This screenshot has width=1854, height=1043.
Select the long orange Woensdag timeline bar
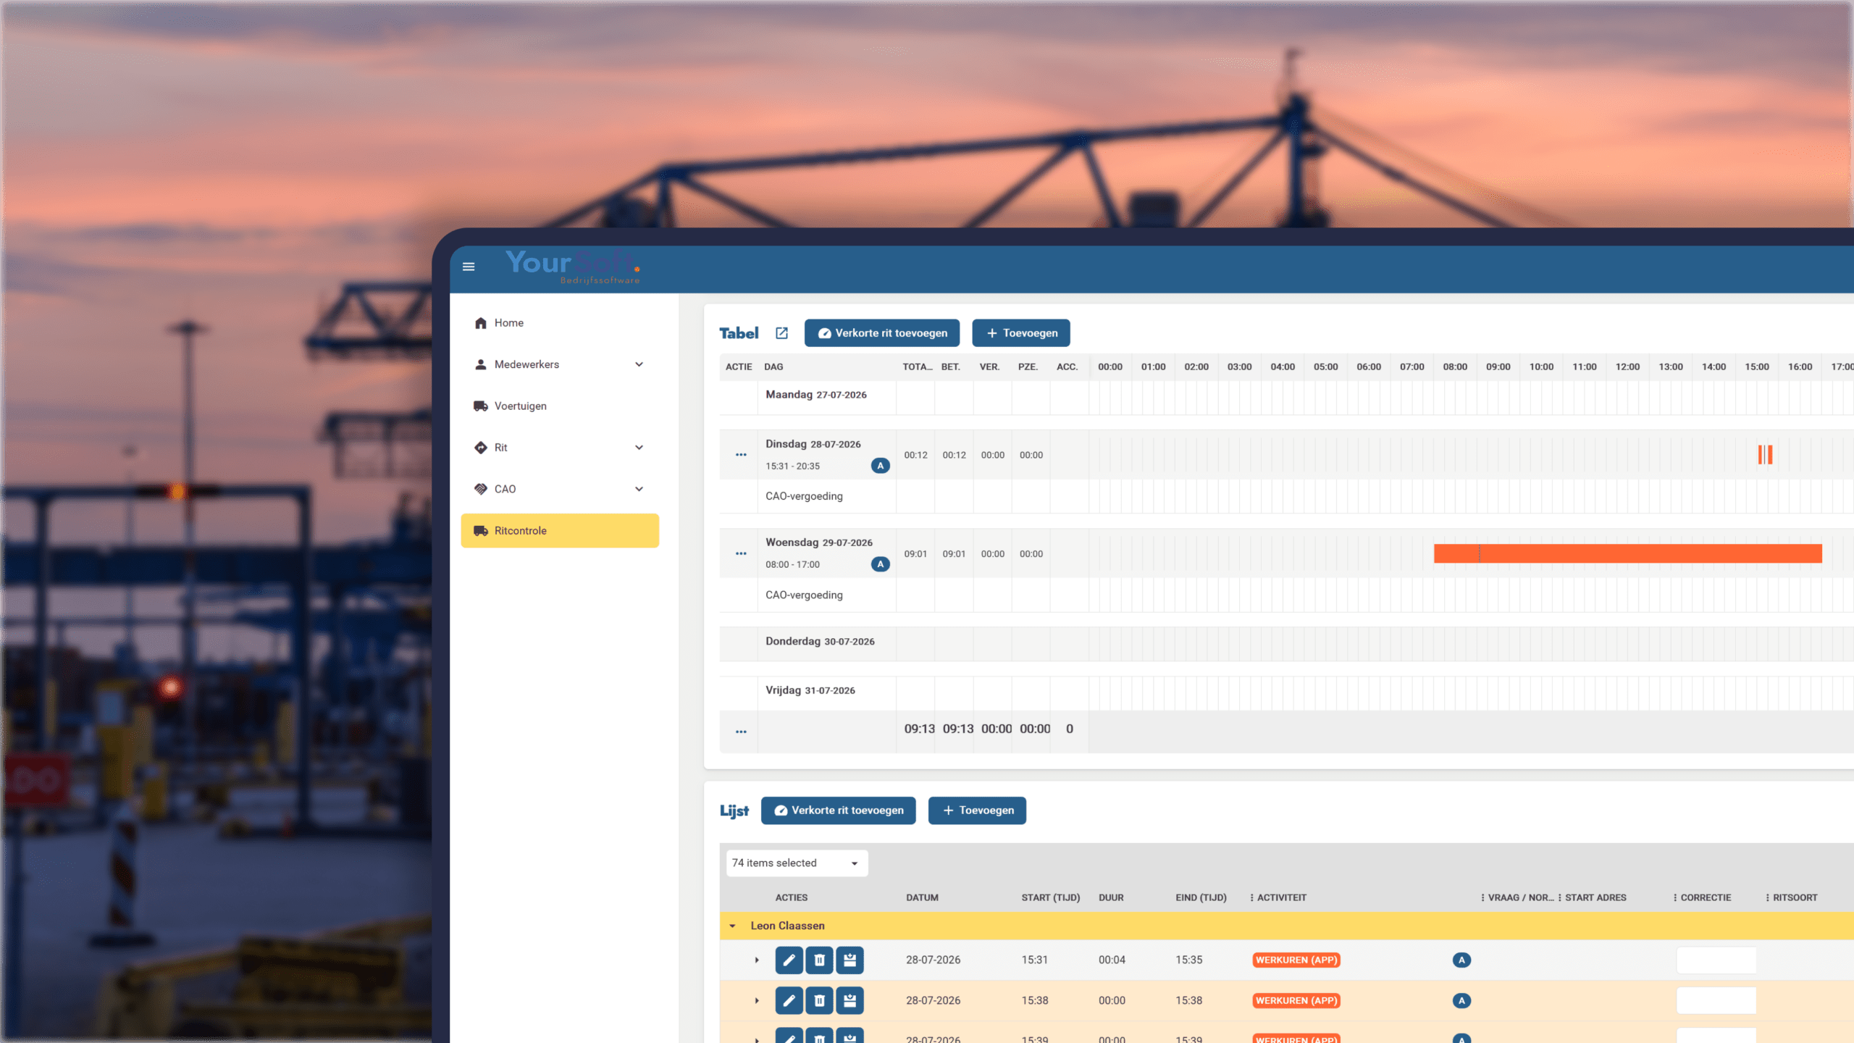[x=1628, y=553]
